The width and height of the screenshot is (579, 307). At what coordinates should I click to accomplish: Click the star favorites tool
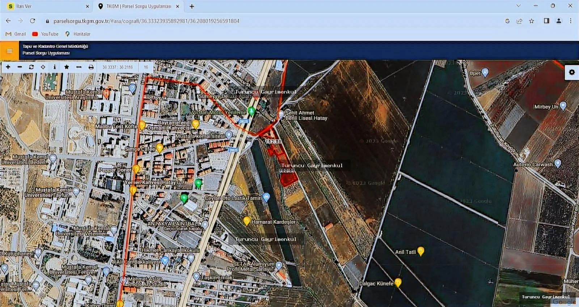(67, 67)
